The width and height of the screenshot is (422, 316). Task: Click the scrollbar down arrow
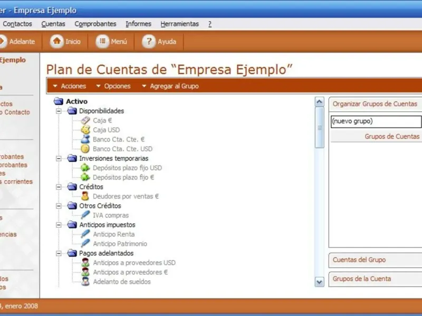click(x=319, y=282)
